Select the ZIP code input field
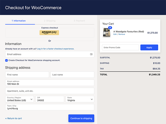Screen dimensions: 166x124 click(50, 99)
